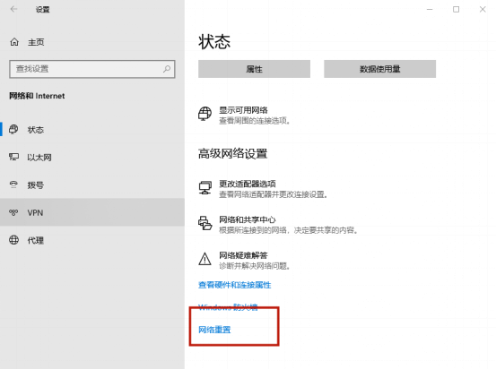Click the 拨号 phone icon
The image size is (496, 369).
13,184
